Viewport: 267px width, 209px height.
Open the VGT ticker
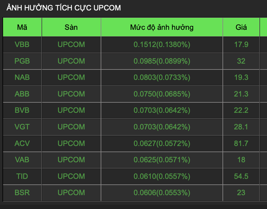tap(22, 127)
